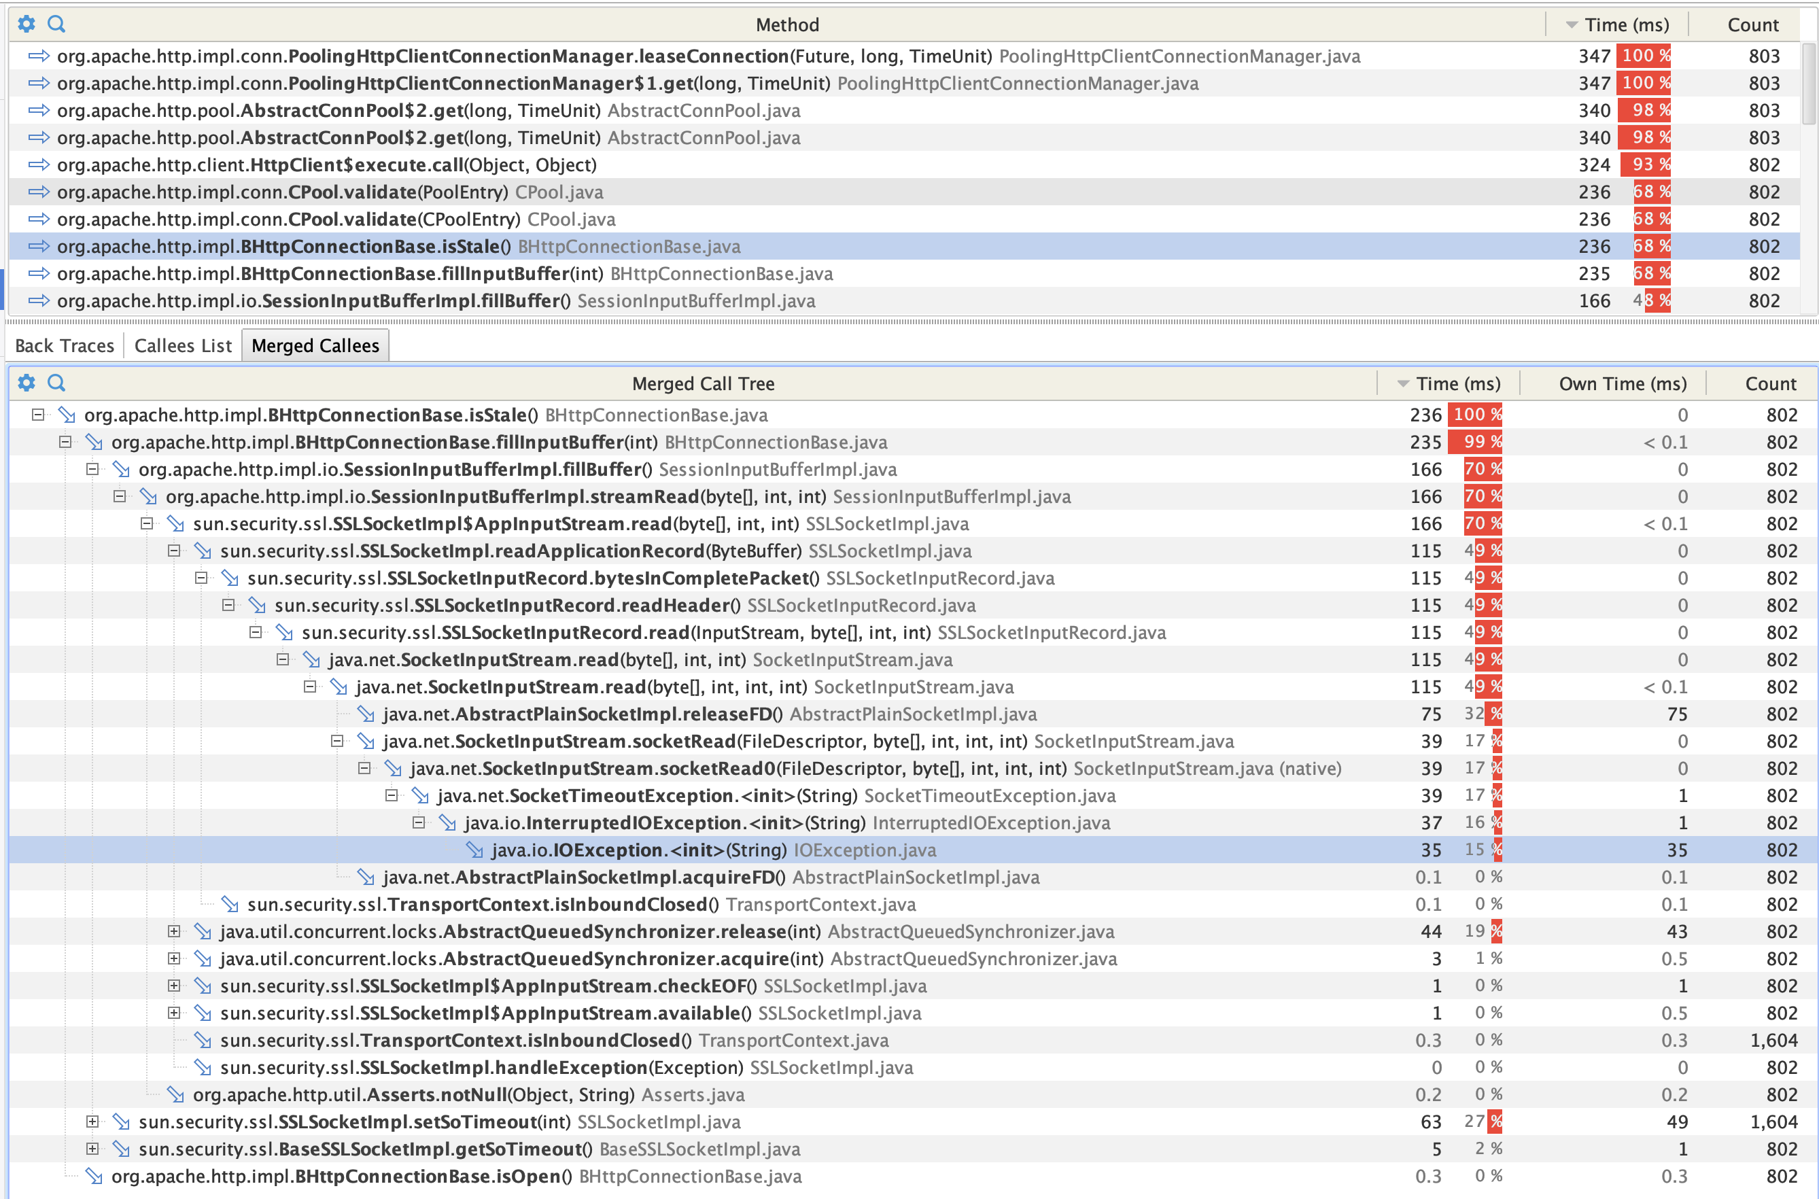The width and height of the screenshot is (1819, 1199).
Task: Click the search magnifier icon in the Method table header
Action: (56, 24)
